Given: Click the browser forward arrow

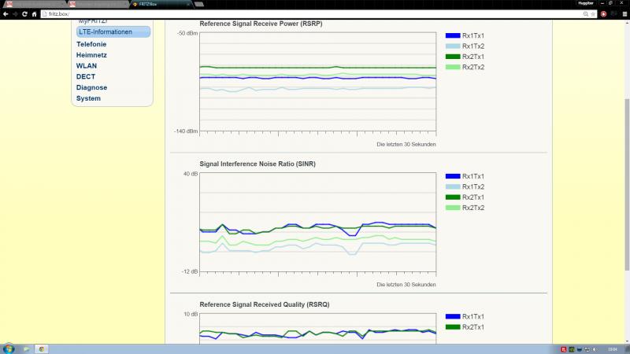Looking at the screenshot, I should (15, 13).
